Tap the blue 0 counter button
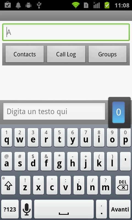Viewport: 132px width, 220px height. click(x=119, y=112)
